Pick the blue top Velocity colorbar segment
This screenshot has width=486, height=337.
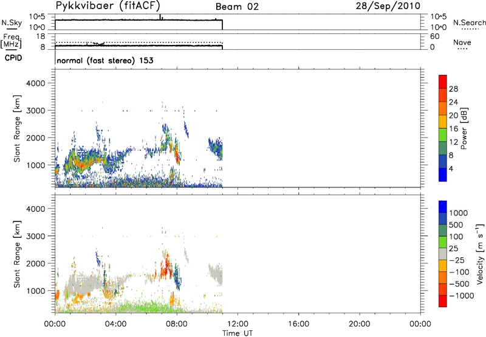click(x=443, y=207)
